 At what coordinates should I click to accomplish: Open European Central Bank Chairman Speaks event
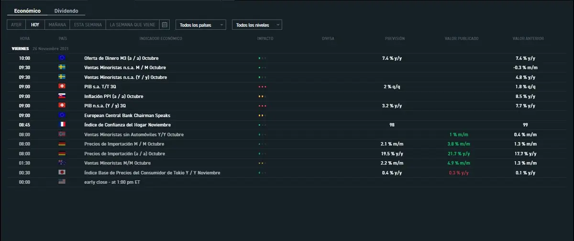tap(127, 115)
